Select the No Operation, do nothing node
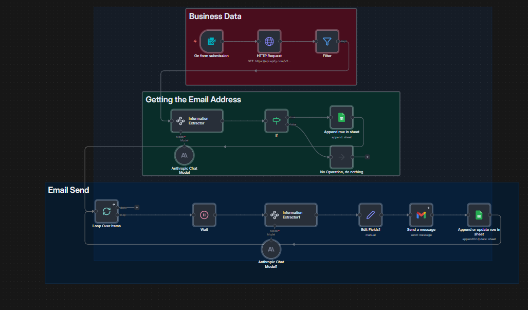 click(x=341, y=157)
